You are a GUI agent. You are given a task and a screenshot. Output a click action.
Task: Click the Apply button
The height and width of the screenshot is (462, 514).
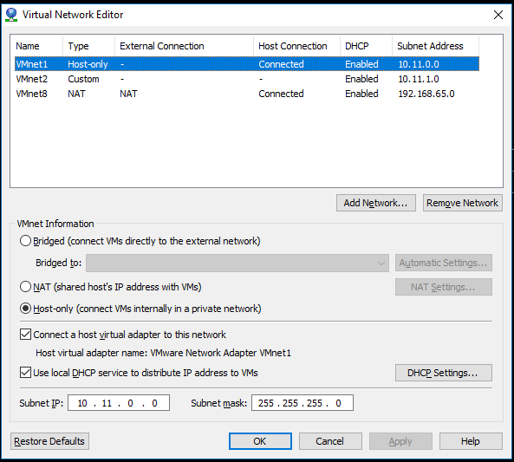pyautogui.click(x=400, y=441)
